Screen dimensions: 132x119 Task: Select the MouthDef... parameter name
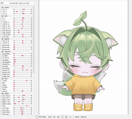click(x=6, y=54)
